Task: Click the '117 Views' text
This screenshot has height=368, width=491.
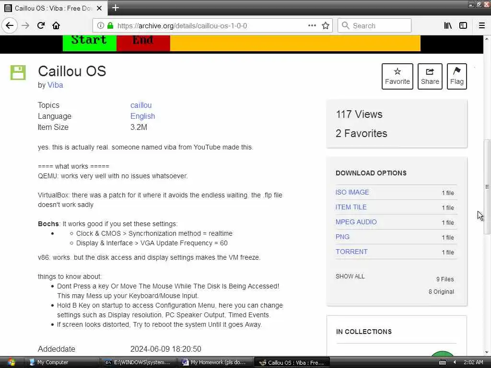Action: point(359,114)
